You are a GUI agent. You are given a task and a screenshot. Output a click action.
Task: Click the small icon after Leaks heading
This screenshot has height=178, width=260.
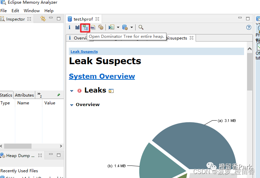(x=111, y=91)
